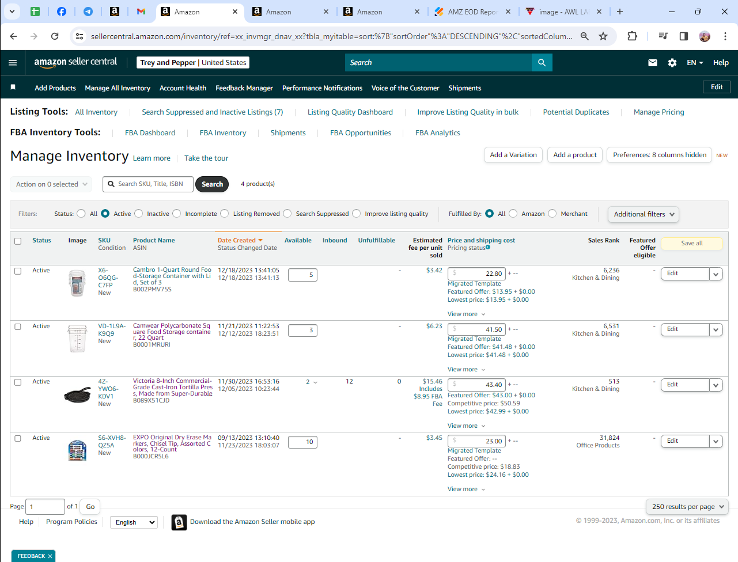Viewport: 738px width, 562px height.
Task: Bookmark this page with the star icon
Action: pos(603,36)
